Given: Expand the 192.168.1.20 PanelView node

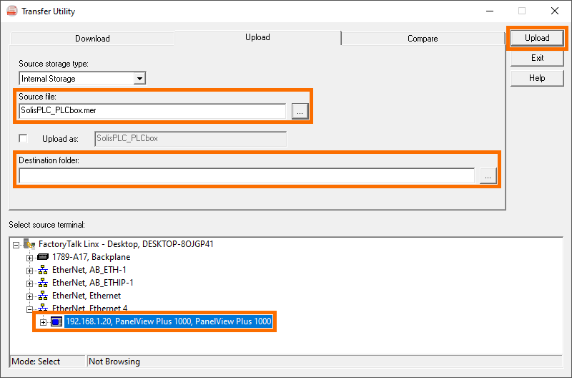Looking at the screenshot, I should click(x=43, y=322).
